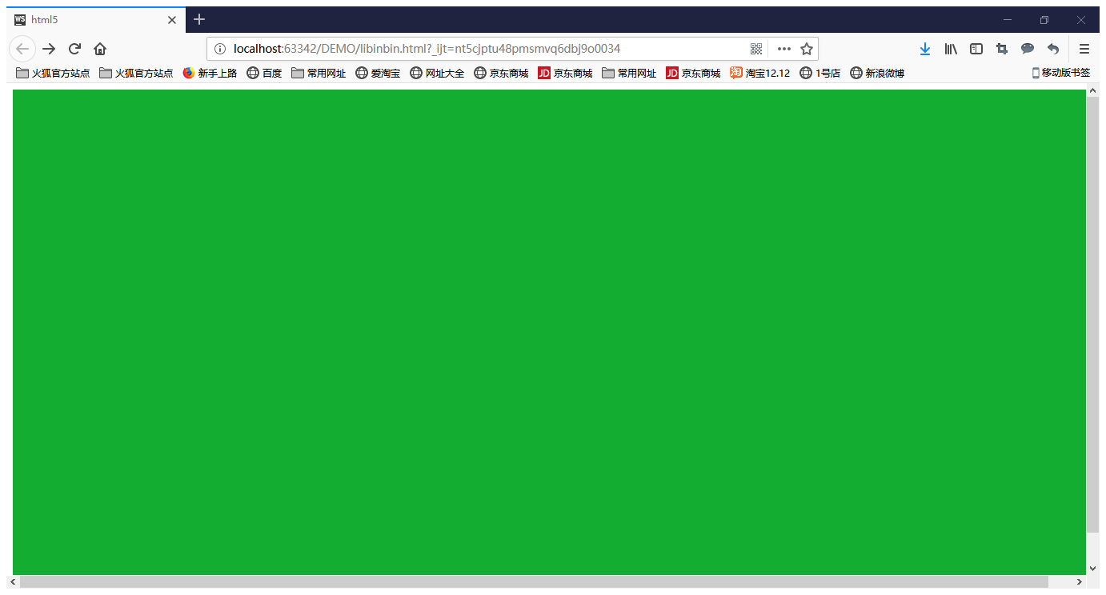Expand the 常用网址 bookmarks folder
The image size is (1106, 595).
tap(319, 72)
